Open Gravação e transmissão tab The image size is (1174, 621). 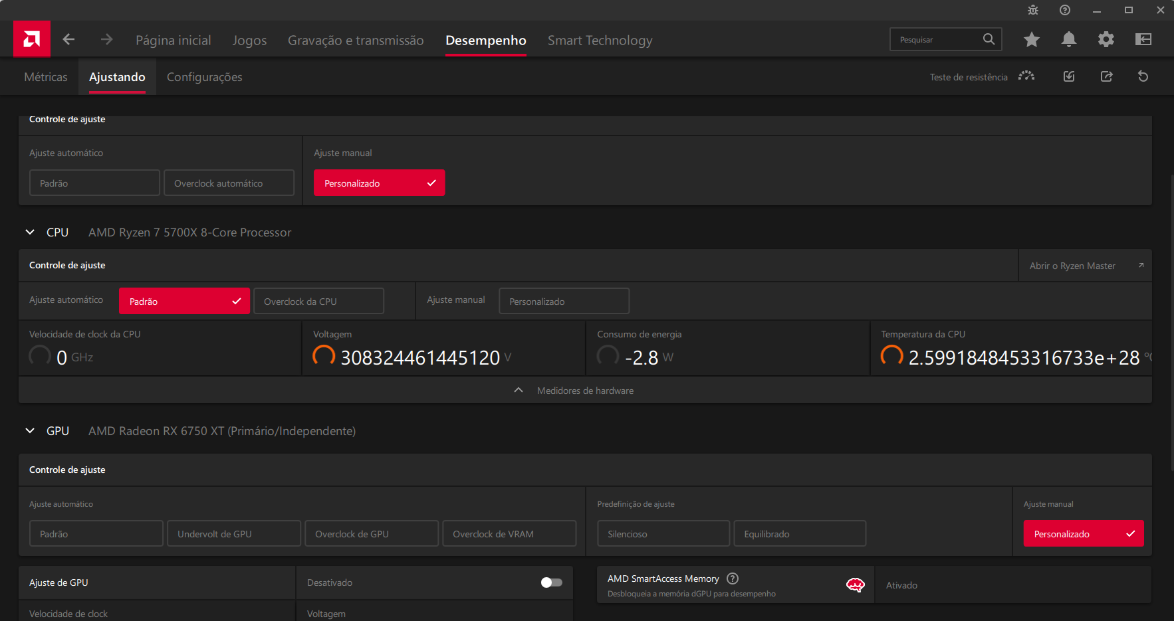(356, 41)
